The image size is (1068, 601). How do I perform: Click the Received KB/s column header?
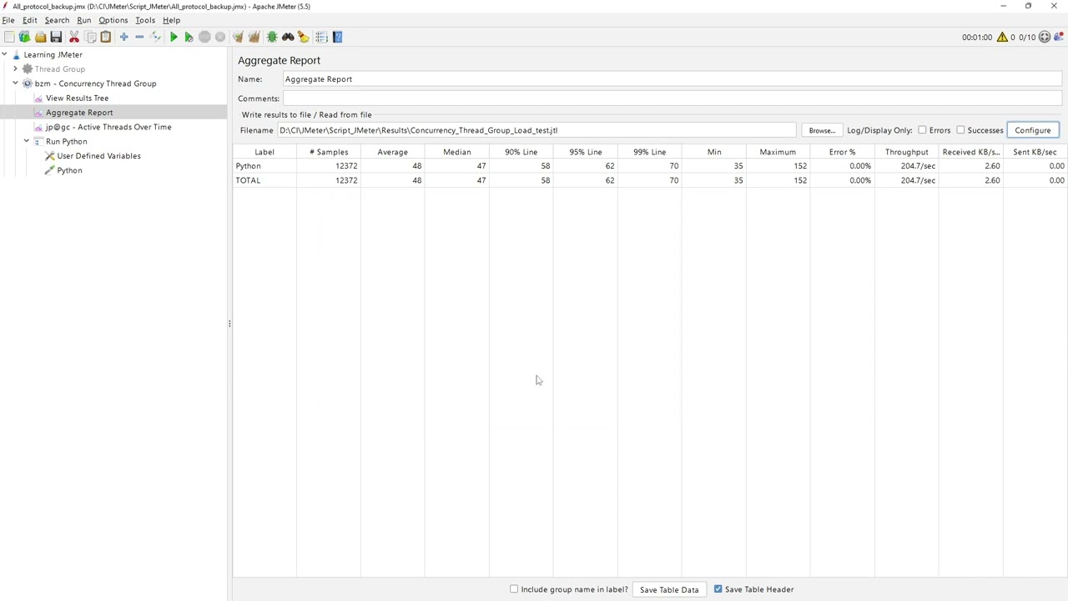coord(970,152)
